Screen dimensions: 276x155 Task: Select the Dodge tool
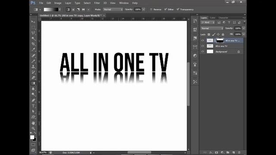[33, 94]
